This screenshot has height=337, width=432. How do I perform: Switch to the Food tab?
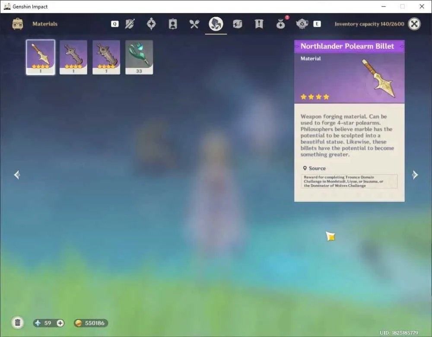[194, 24]
